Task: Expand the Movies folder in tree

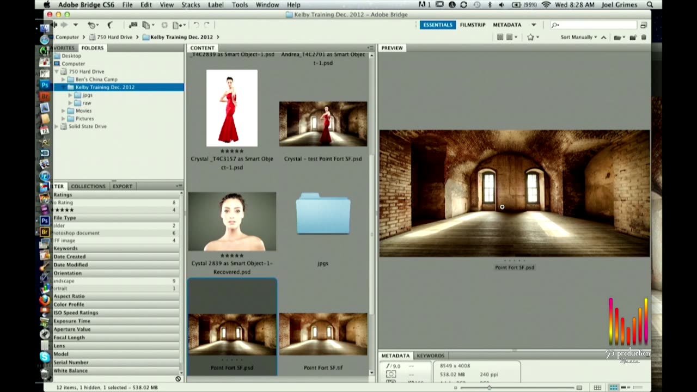Action: pyautogui.click(x=63, y=111)
